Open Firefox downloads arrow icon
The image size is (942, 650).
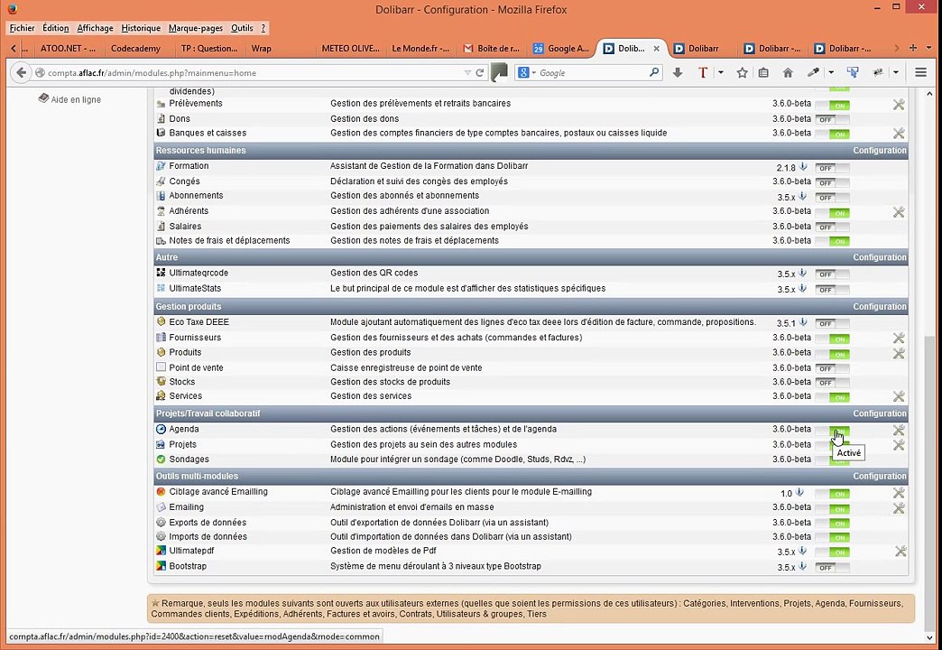pos(678,73)
